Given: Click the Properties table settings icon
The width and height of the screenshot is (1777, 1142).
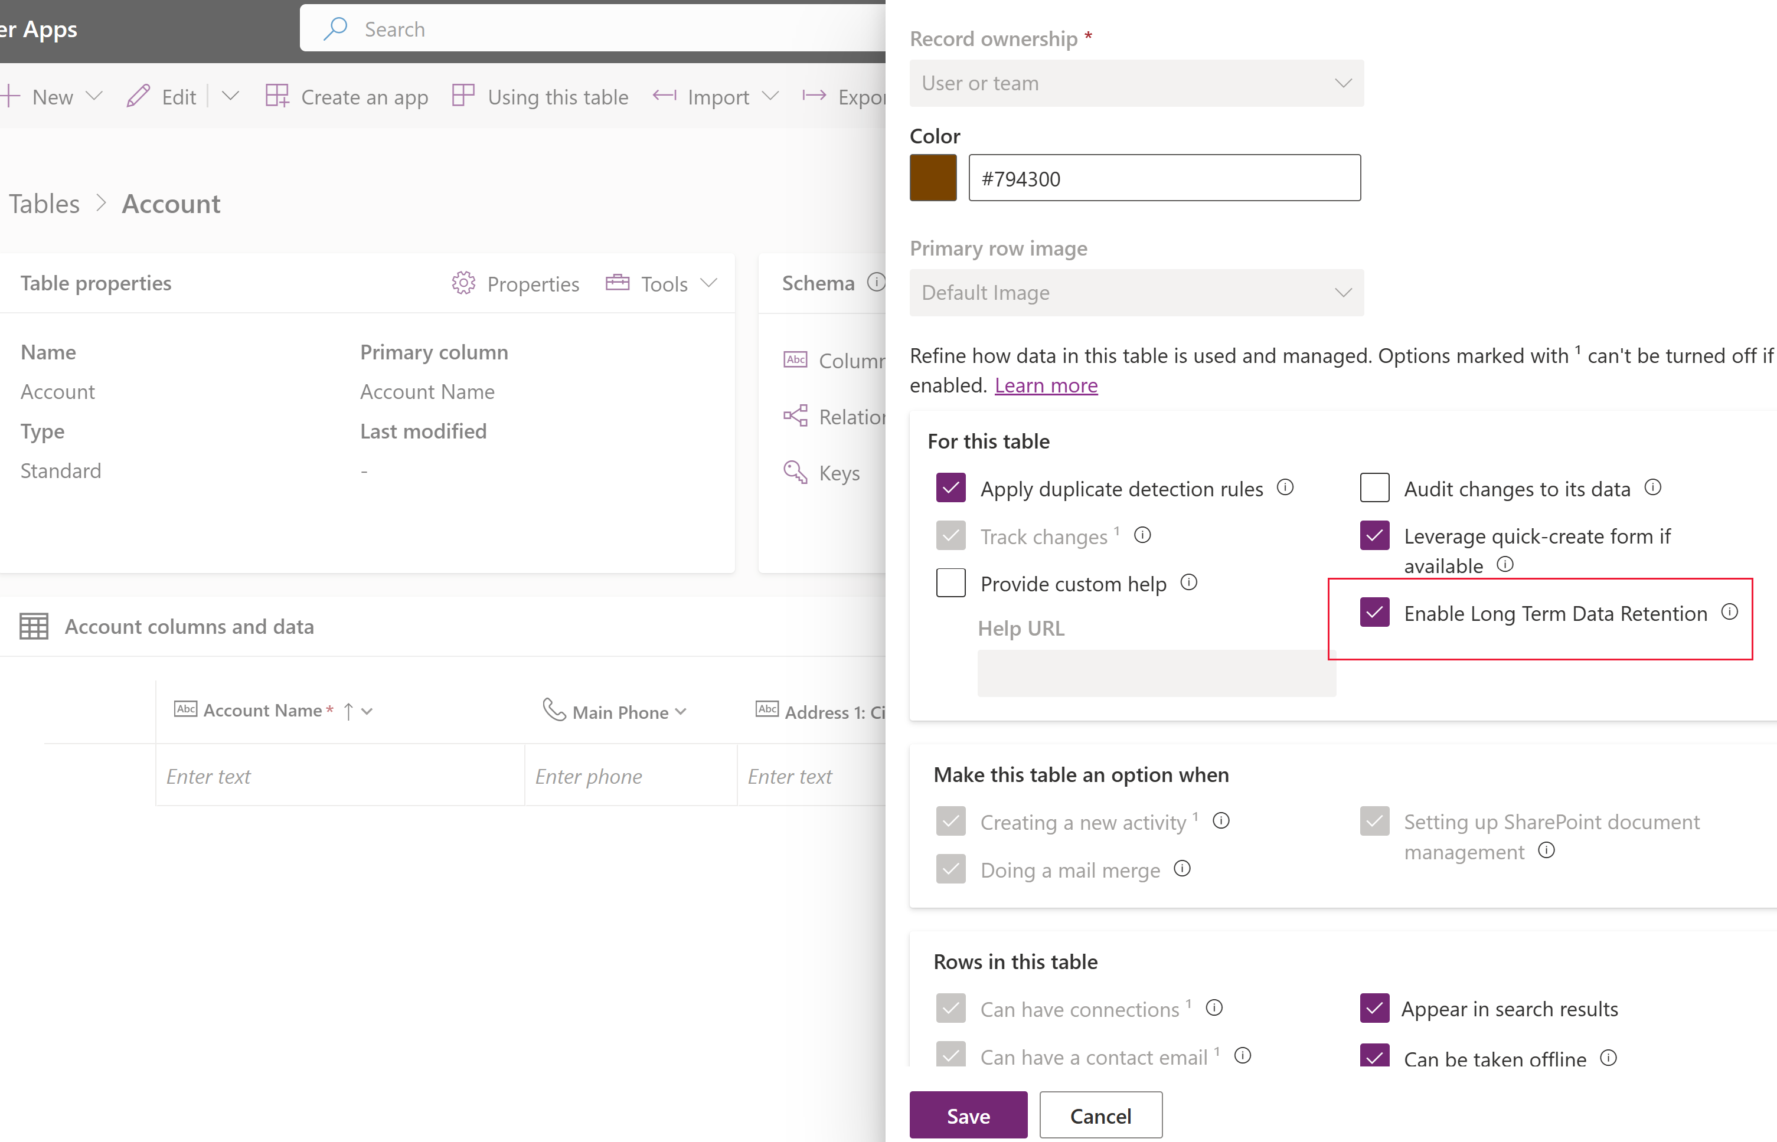Looking at the screenshot, I should pyautogui.click(x=462, y=282).
